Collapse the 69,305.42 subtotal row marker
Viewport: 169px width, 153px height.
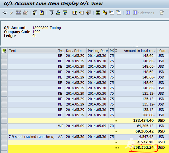tap(116, 132)
